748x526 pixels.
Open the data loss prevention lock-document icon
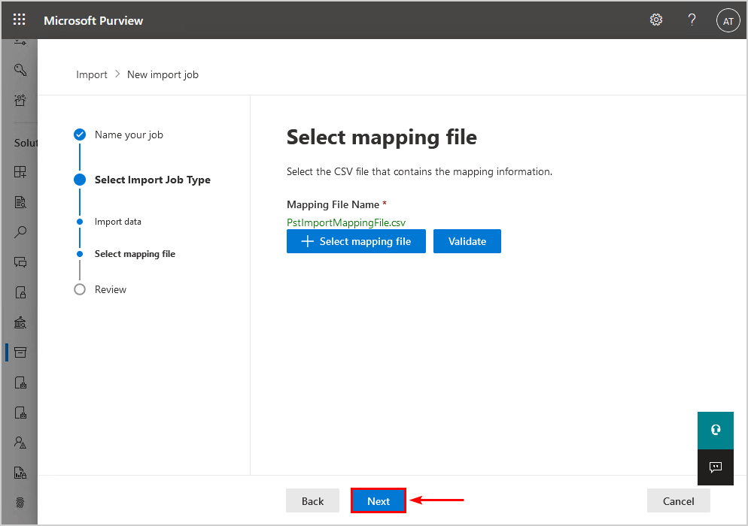[x=20, y=292]
